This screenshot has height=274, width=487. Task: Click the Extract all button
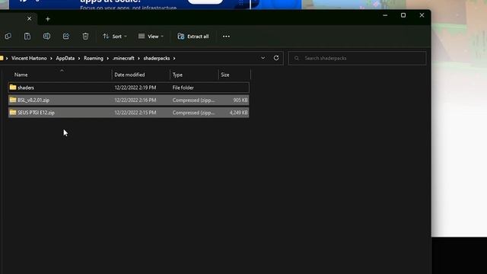(x=193, y=37)
